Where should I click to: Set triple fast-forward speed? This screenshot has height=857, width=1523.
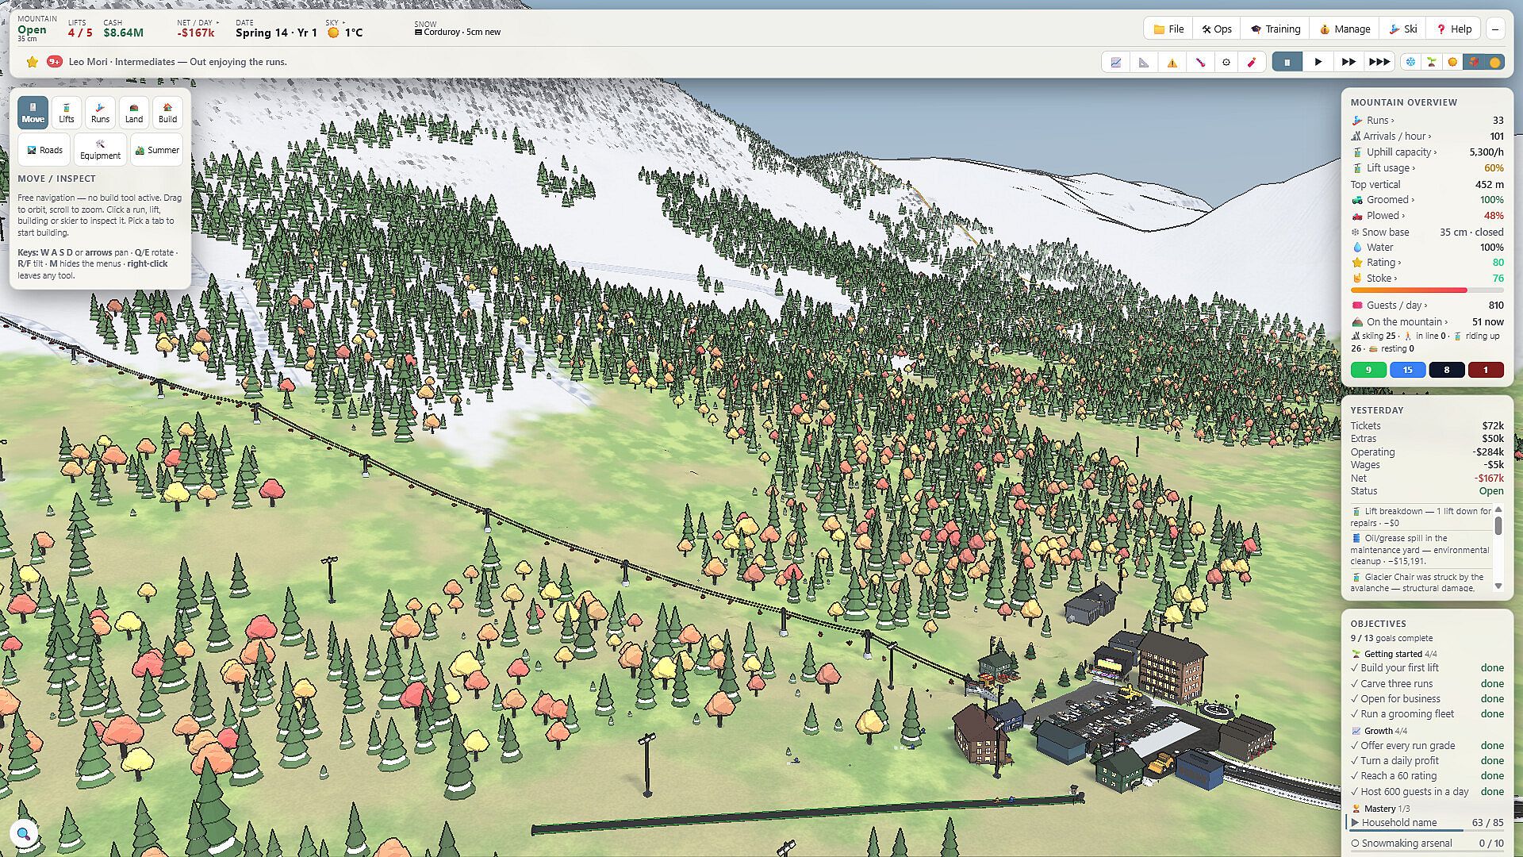pyautogui.click(x=1379, y=62)
